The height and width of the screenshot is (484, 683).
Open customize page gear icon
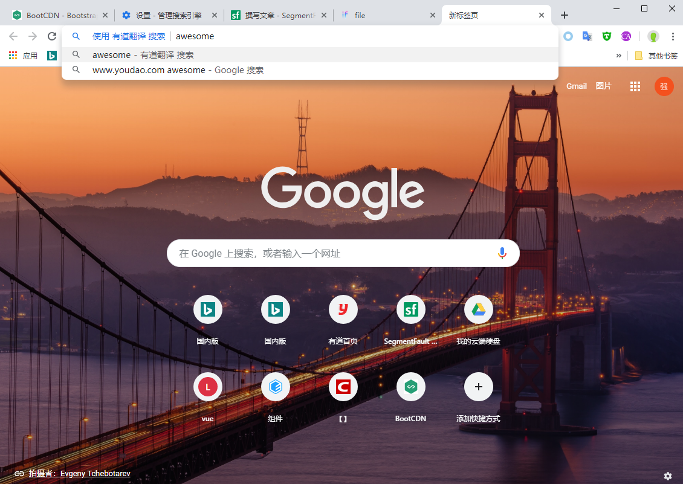pos(667,476)
